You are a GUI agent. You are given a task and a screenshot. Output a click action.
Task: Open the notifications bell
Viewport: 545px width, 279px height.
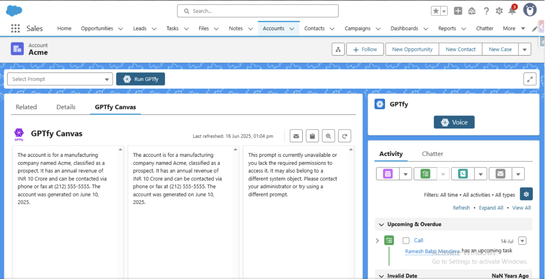(x=512, y=11)
